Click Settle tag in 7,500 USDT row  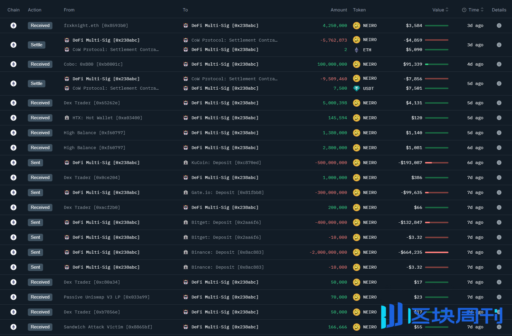click(37, 83)
